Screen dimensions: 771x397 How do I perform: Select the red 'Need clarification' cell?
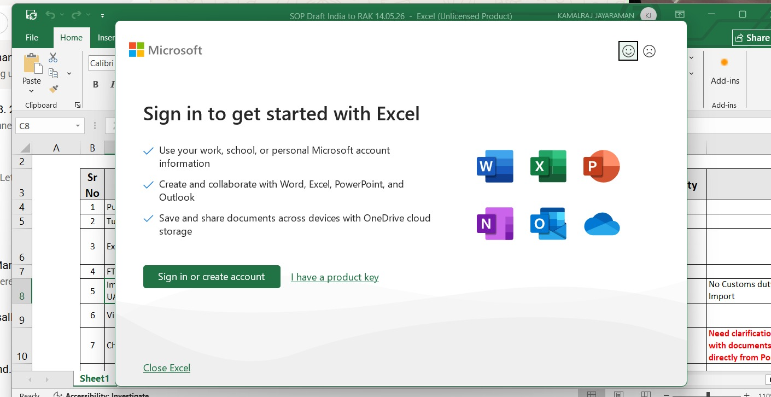coord(739,345)
